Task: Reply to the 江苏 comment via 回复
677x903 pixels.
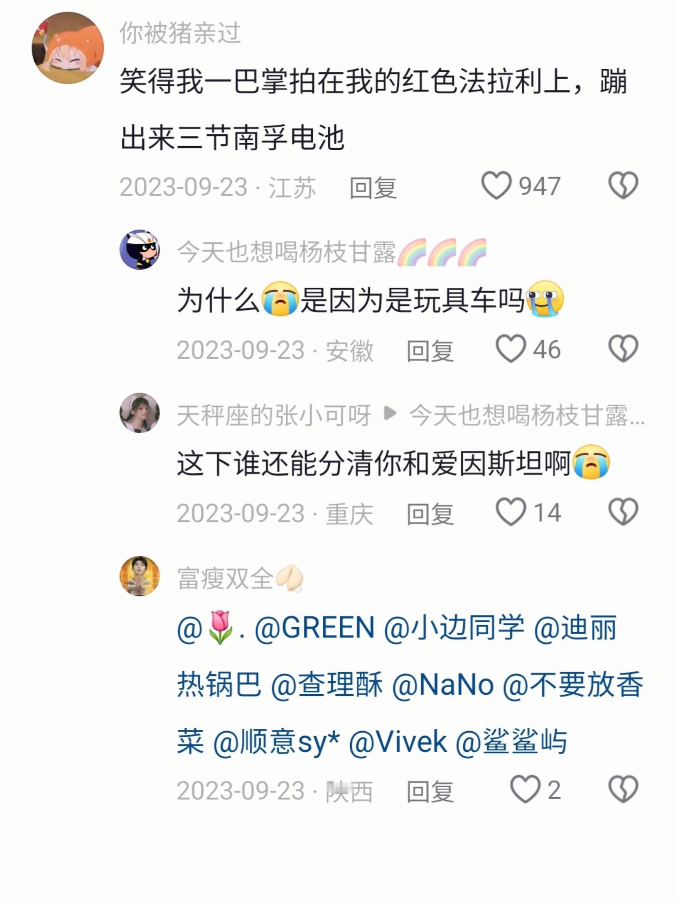Action: [373, 188]
